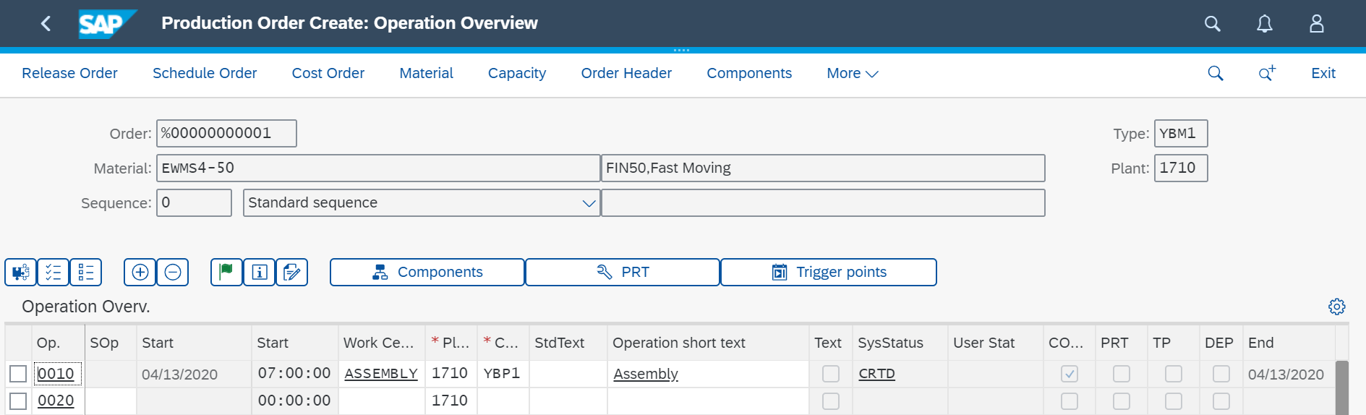Click the SAP logo
The height and width of the screenshot is (415, 1366).
click(x=108, y=24)
